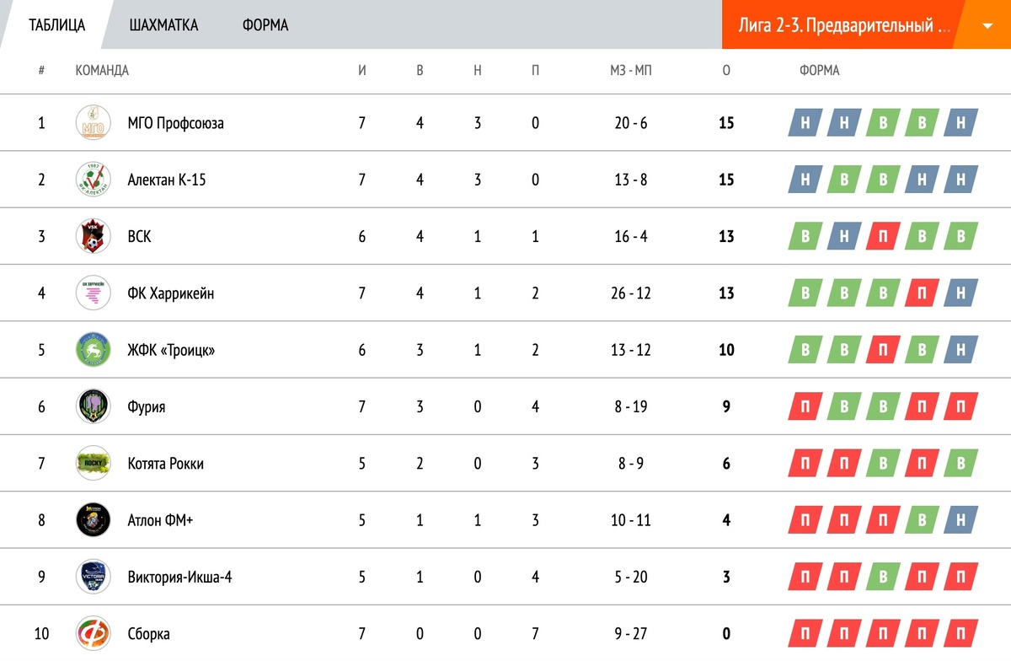Click Атлон ФМ+ green В form badge
This screenshot has width=1011, height=661.
coord(922,520)
